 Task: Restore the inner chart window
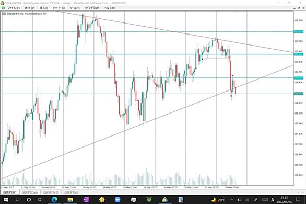[299, 8]
